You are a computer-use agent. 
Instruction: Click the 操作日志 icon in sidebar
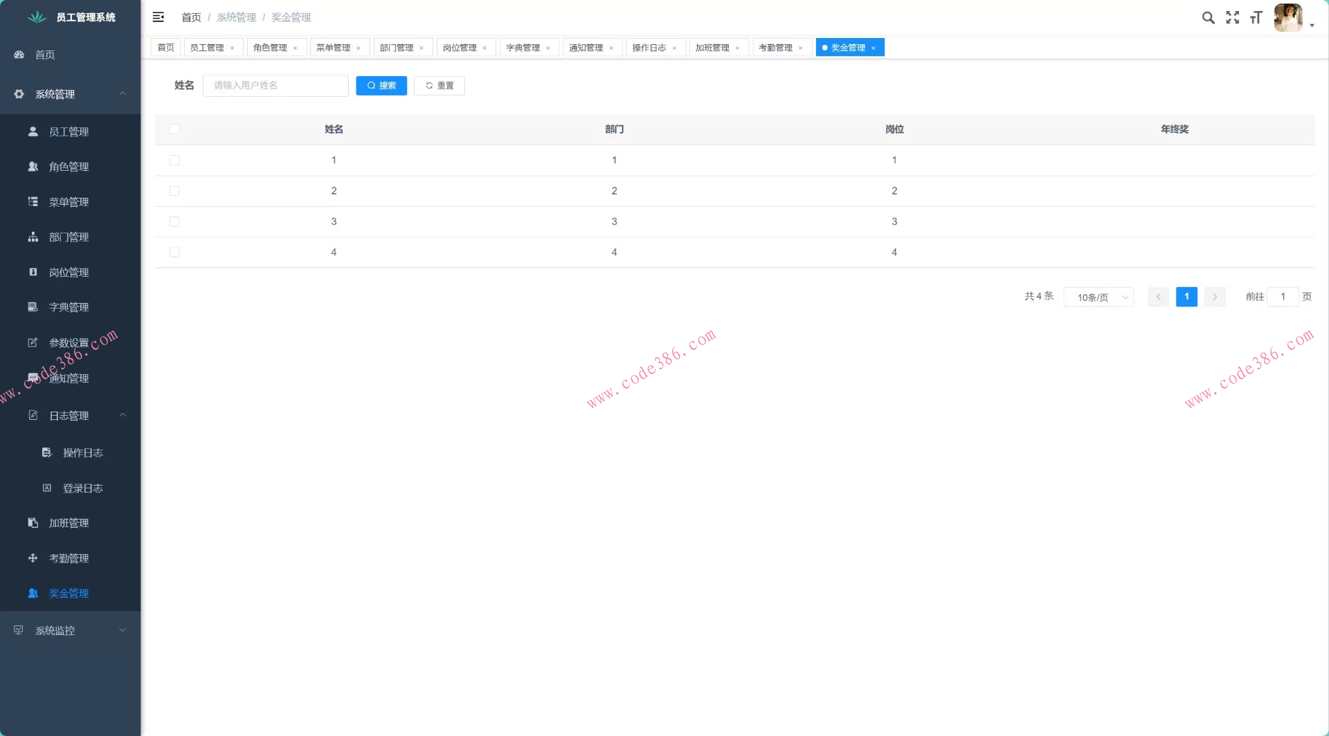click(46, 452)
